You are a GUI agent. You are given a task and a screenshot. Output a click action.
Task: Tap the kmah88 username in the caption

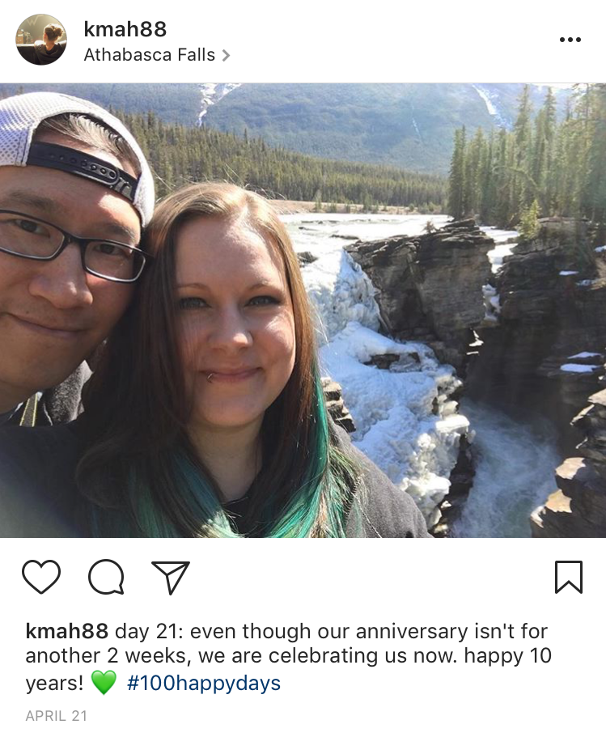[67, 631]
